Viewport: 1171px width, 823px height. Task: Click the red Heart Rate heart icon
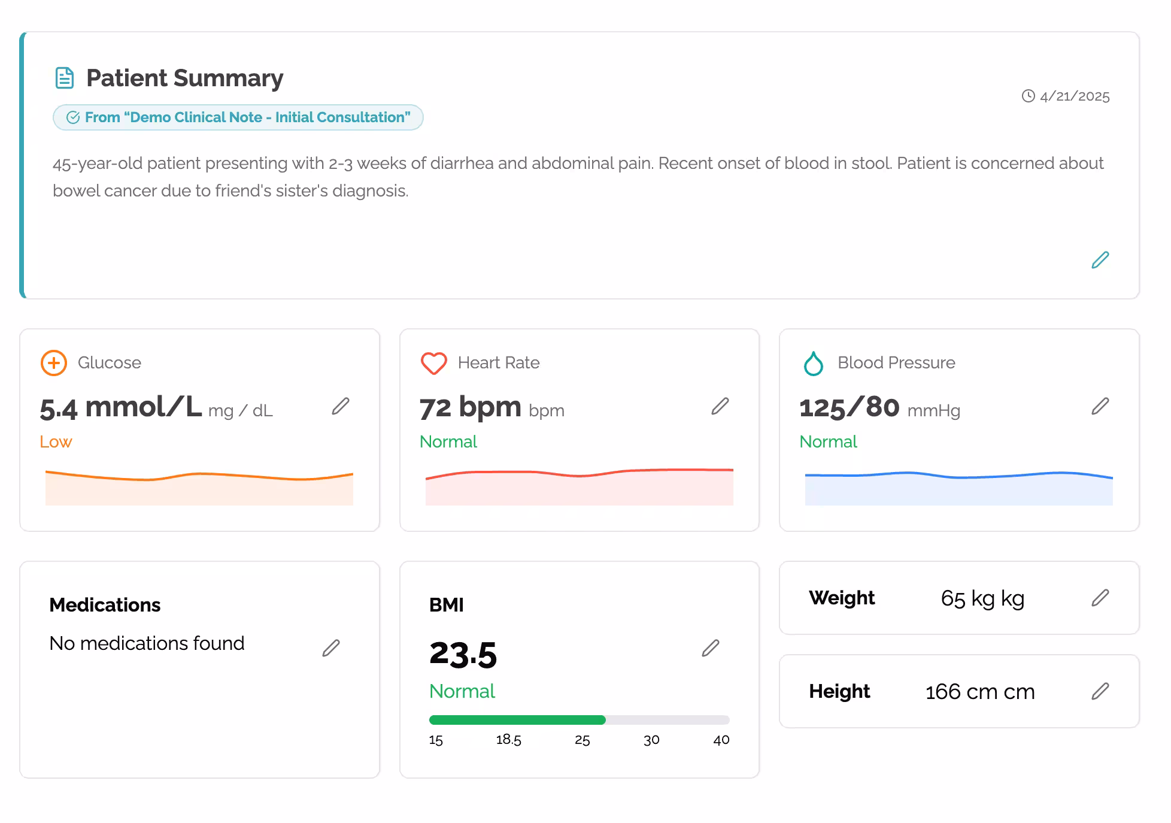(434, 363)
